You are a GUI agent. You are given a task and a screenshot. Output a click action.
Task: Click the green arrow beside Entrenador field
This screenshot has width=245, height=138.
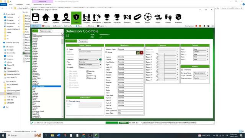point(100,59)
